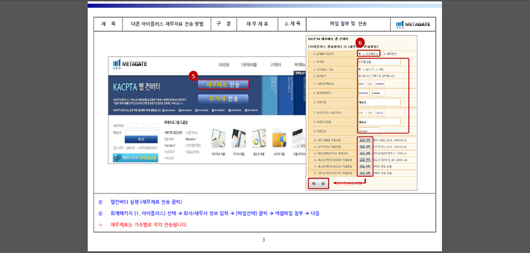Open the 자료전송 menu
This screenshot has height=253, width=530.
(224, 65)
